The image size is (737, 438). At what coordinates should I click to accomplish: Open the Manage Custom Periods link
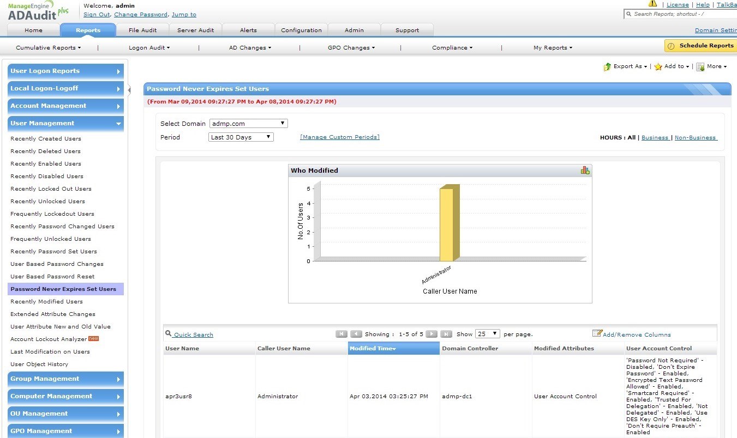point(339,137)
